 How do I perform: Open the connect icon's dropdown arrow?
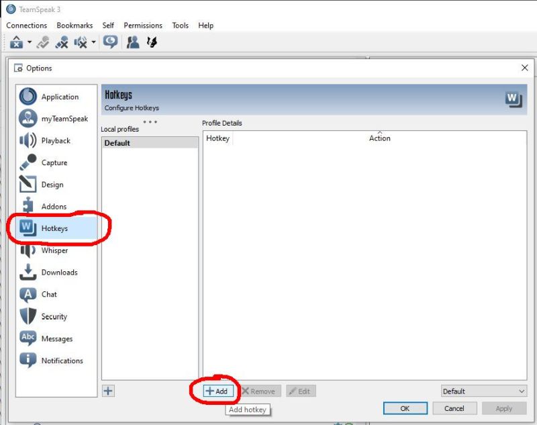(30, 42)
